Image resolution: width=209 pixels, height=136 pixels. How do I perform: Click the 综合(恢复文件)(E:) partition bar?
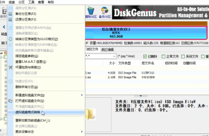(x=146, y=33)
